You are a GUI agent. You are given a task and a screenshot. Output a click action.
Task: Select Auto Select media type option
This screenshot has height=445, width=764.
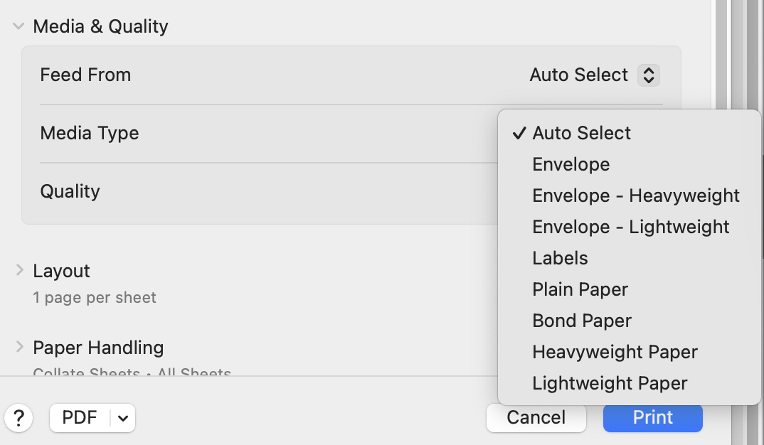[581, 133]
